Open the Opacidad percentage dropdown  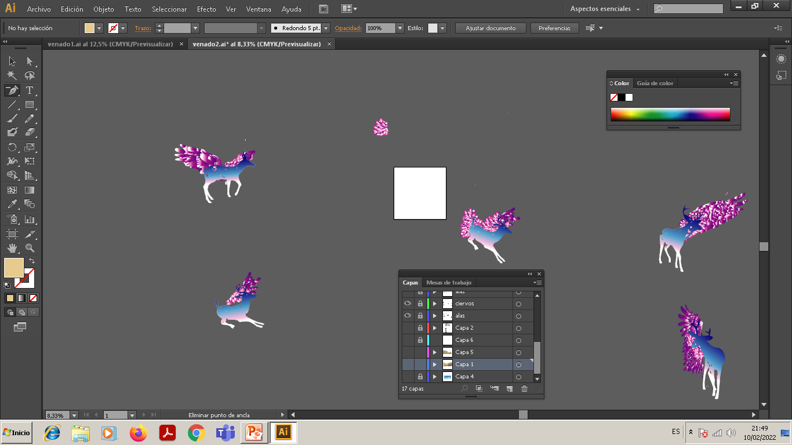400,28
